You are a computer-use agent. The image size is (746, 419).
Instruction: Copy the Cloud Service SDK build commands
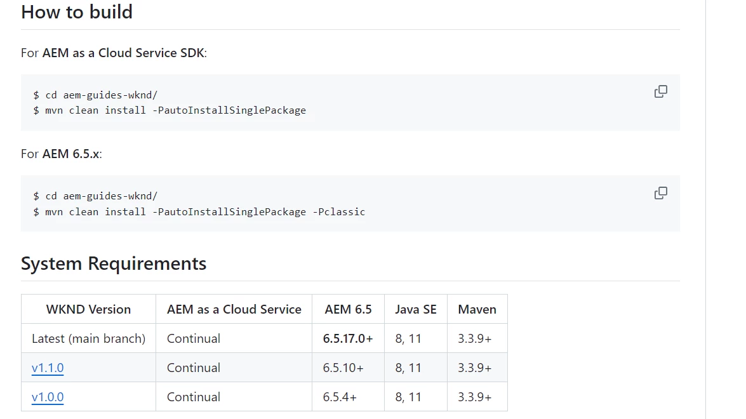(660, 91)
